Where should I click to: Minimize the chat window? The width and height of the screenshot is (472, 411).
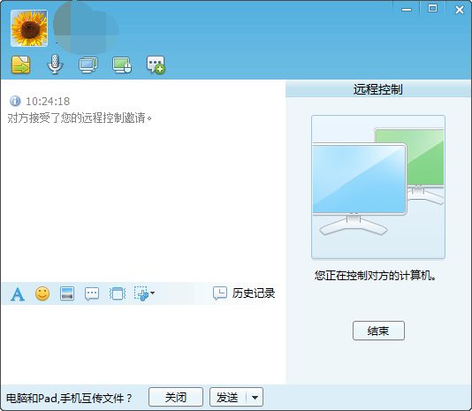407,10
